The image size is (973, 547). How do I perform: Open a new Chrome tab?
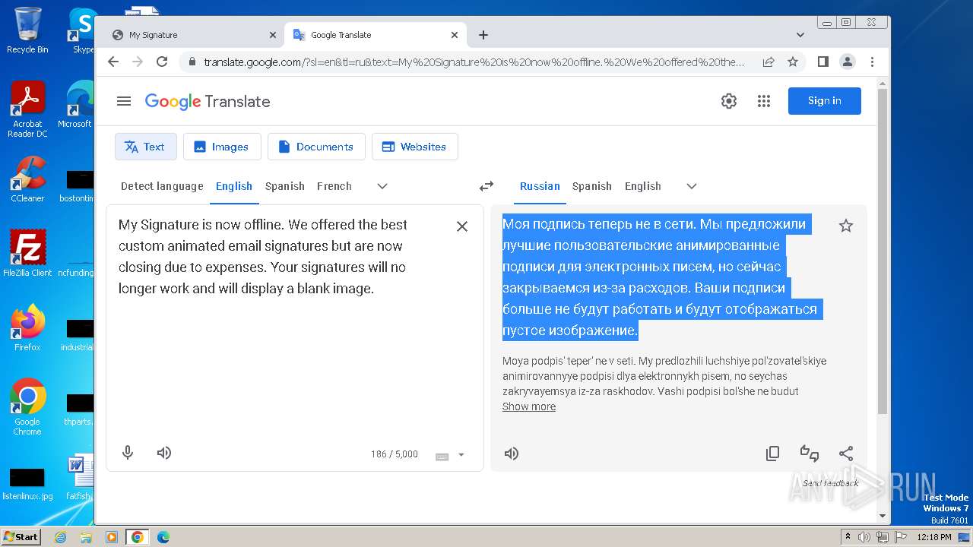[x=483, y=35]
